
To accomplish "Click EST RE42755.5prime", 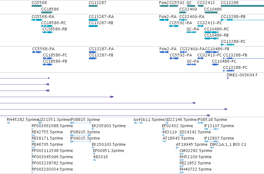I will pyautogui.click(x=47, y=132).
